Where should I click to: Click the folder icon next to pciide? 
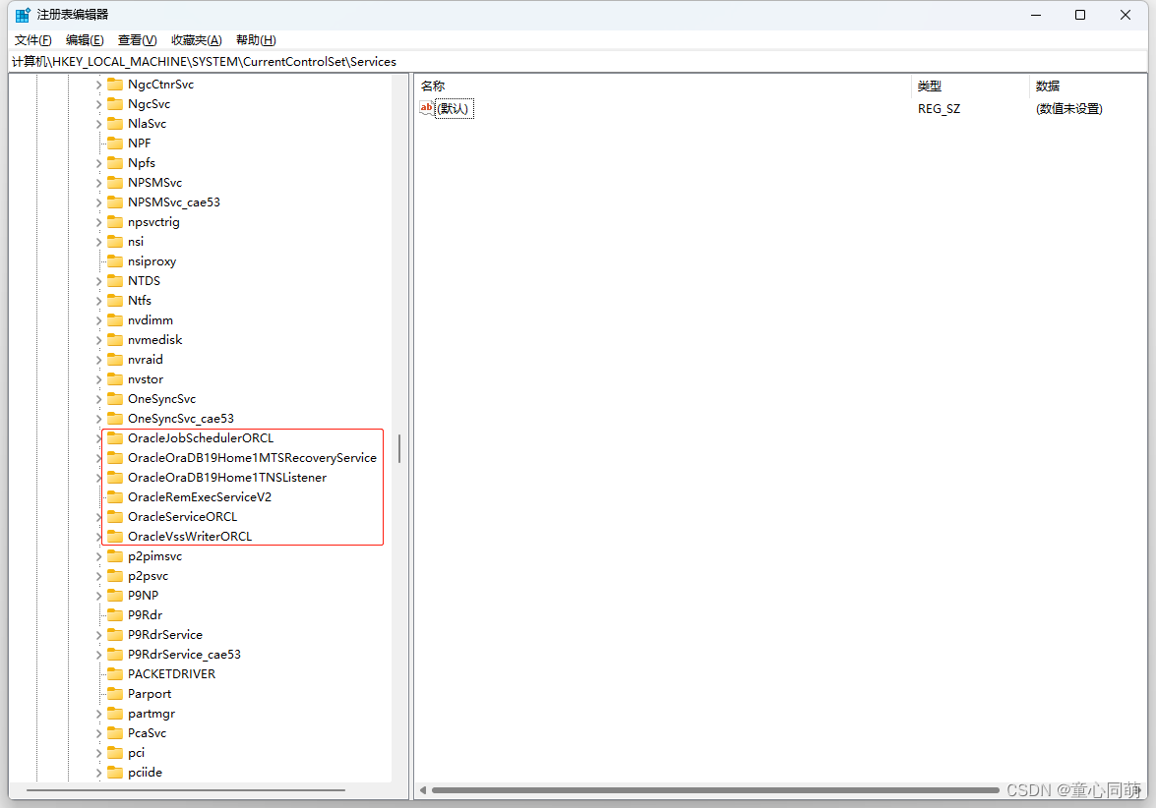(x=115, y=773)
